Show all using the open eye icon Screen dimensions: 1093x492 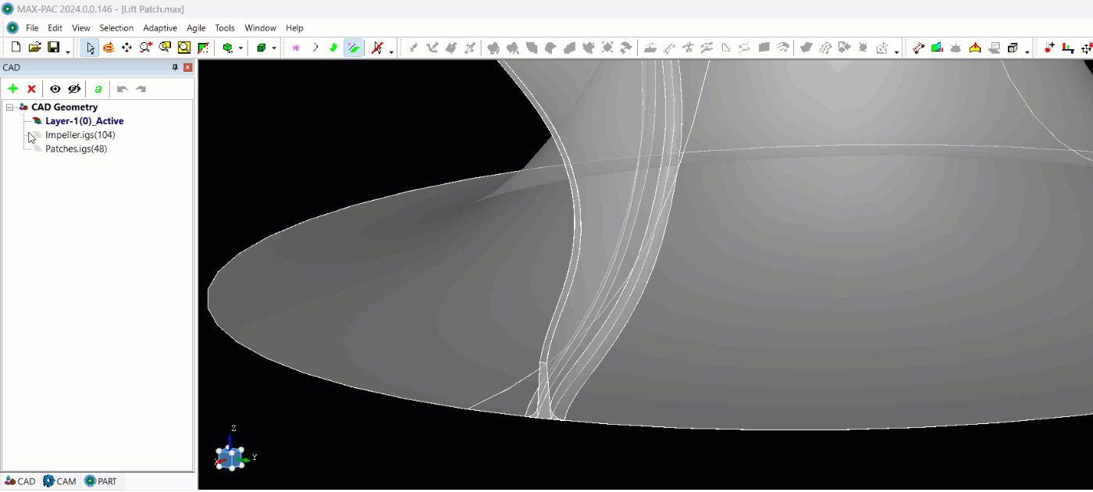tap(55, 89)
